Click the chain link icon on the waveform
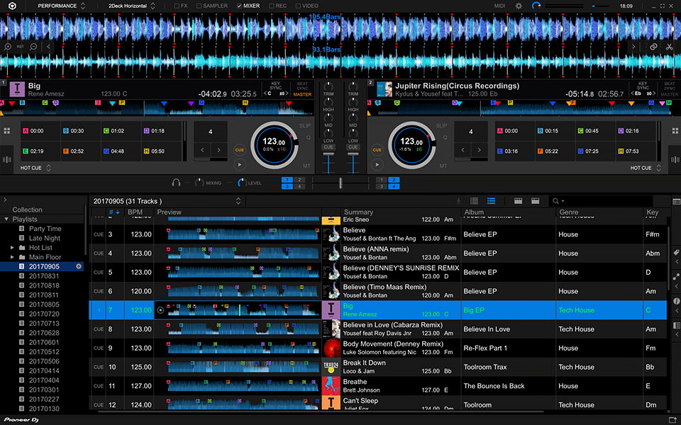 [653, 47]
